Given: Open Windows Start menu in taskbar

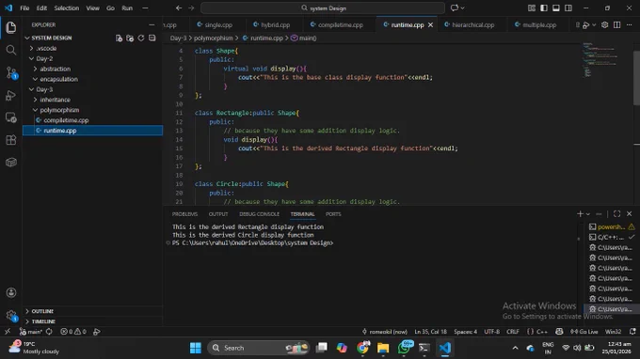Looking at the screenshot, I should pos(195,348).
